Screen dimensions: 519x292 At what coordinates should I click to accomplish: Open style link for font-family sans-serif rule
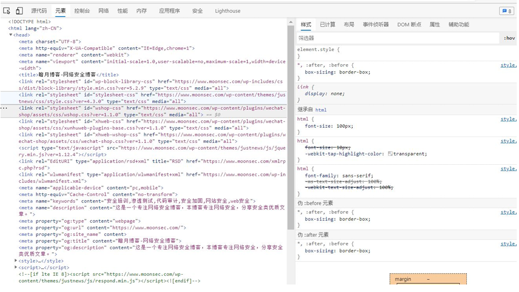click(x=509, y=169)
